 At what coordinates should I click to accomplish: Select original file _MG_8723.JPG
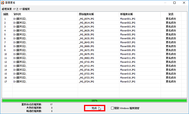[86, 78]
